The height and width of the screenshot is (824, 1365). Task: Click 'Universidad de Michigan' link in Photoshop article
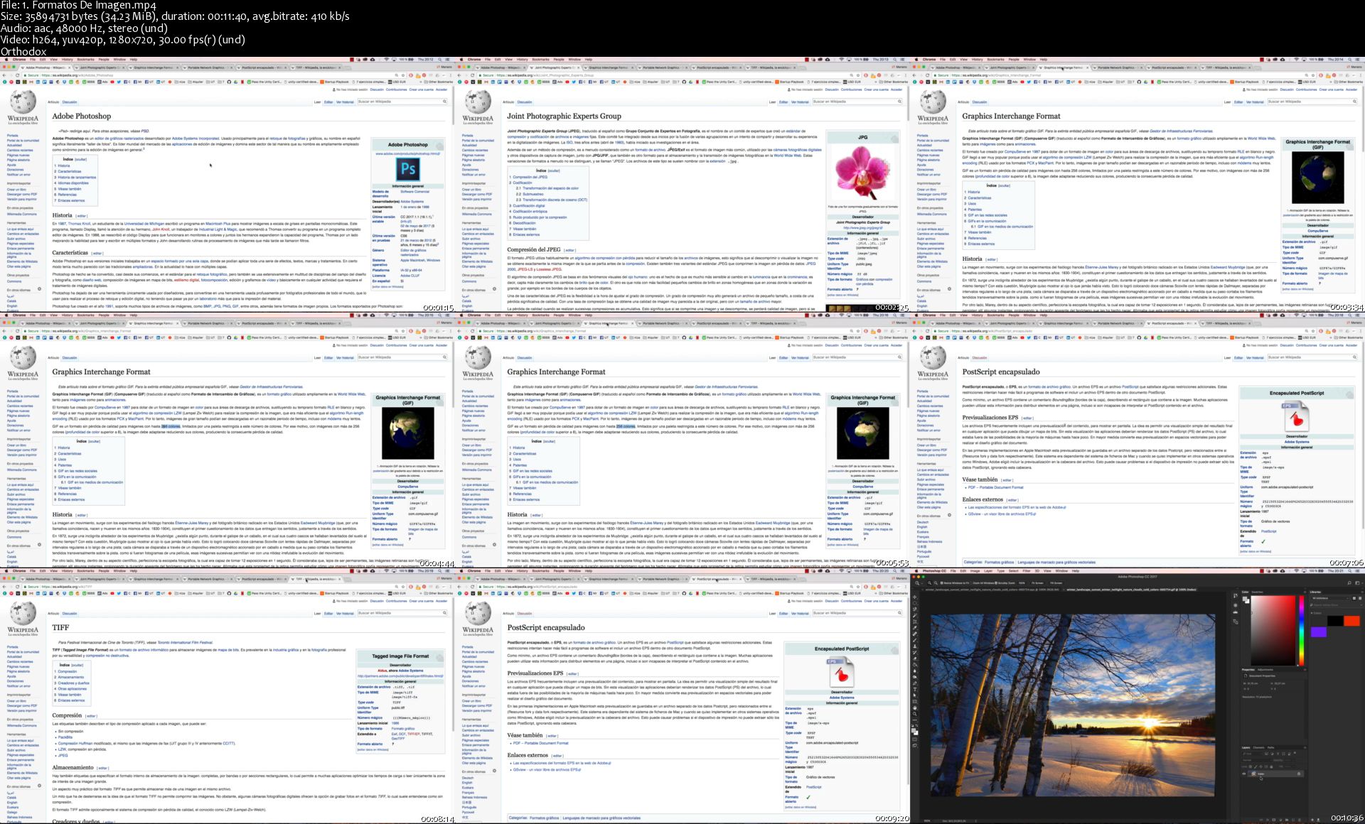pos(144,223)
